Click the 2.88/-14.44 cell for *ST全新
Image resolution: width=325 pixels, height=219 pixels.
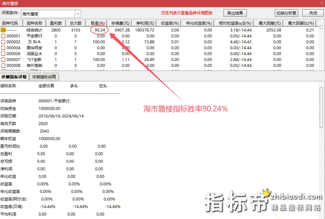click(x=241, y=60)
